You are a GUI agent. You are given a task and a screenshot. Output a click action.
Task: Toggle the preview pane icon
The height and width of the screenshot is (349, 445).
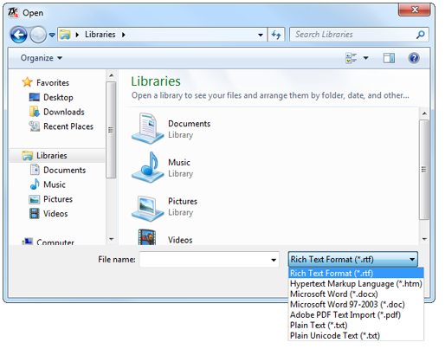(389, 58)
